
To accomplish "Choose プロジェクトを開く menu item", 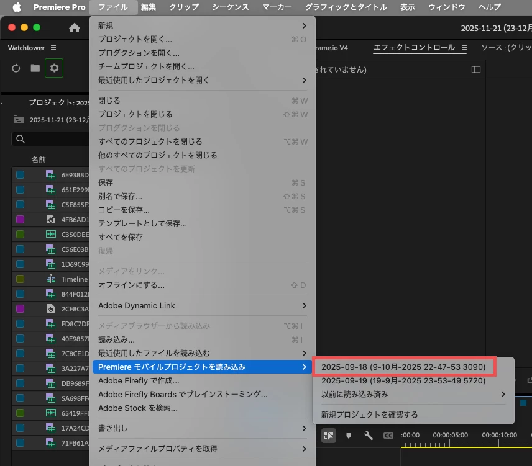I will tap(202, 39).
